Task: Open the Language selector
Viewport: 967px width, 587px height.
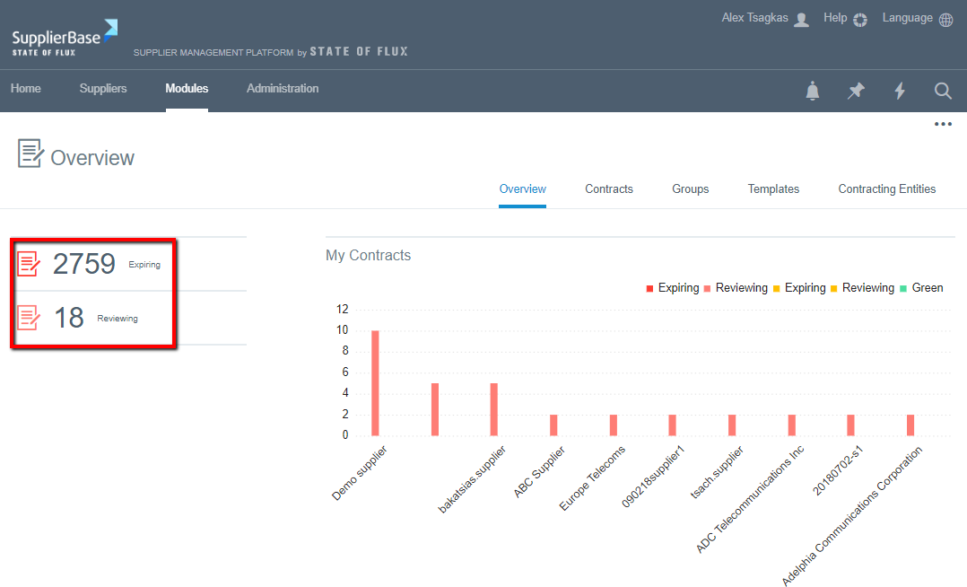Action: pyautogui.click(x=917, y=19)
